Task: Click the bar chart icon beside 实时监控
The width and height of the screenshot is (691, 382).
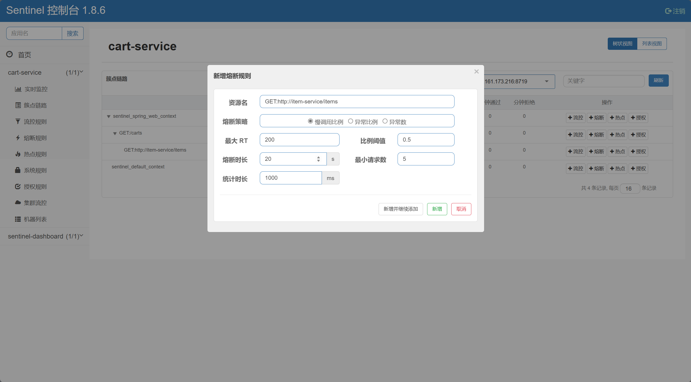Action: (18, 89)
